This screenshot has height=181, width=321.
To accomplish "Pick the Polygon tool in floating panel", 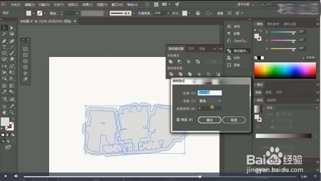I will click(x=26, y=67).
